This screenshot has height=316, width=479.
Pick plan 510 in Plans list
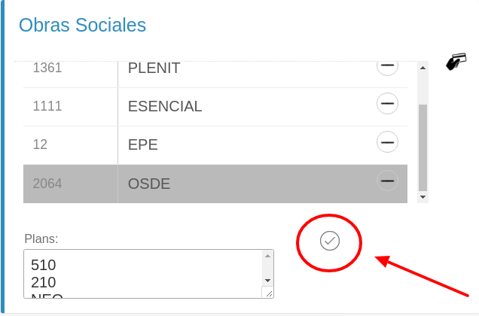pyautogui.click(x=44, y=265)
